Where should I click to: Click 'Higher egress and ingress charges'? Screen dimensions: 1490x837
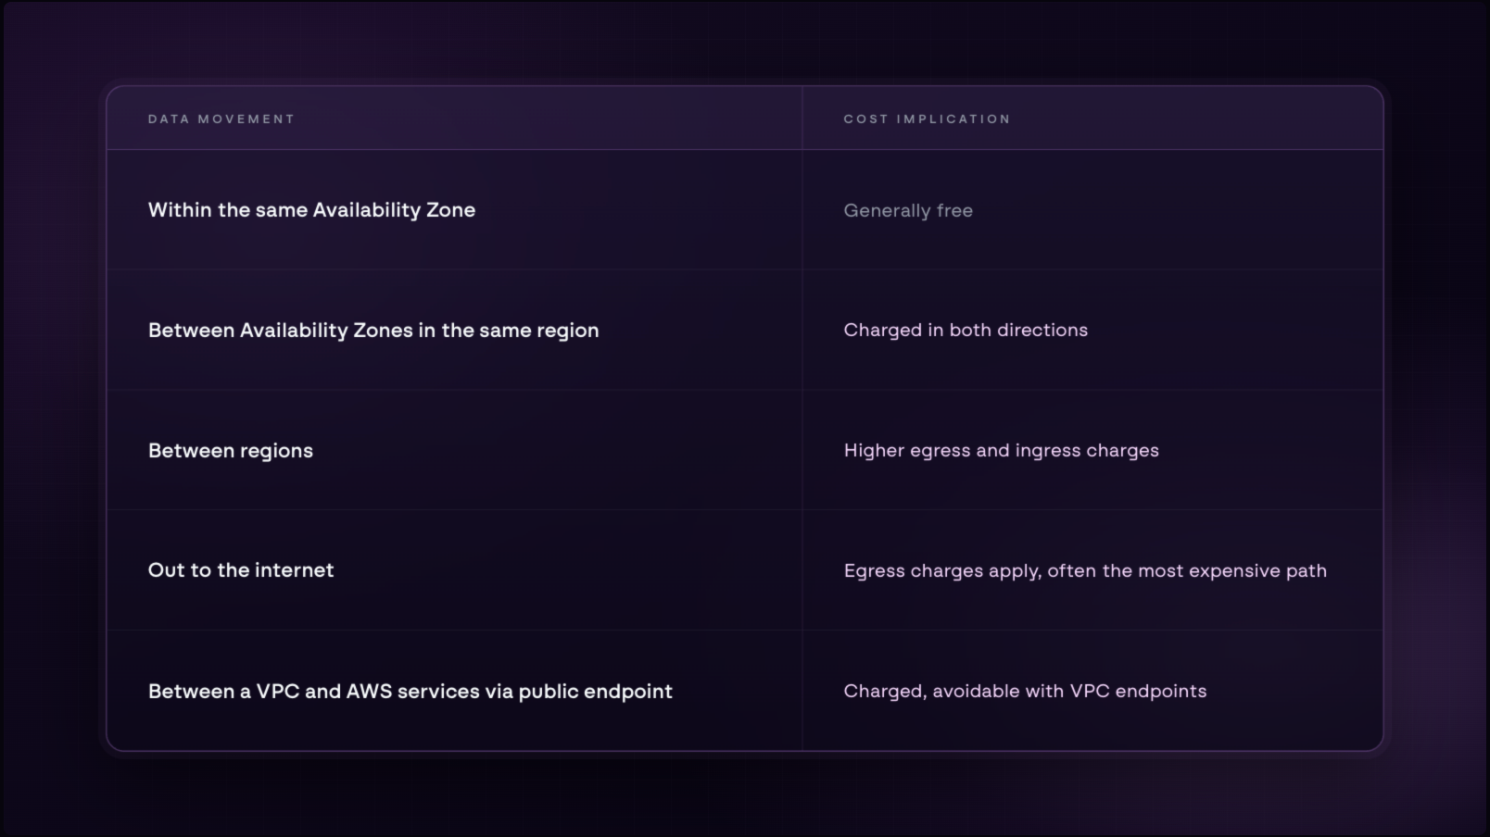pos(1001,451)
